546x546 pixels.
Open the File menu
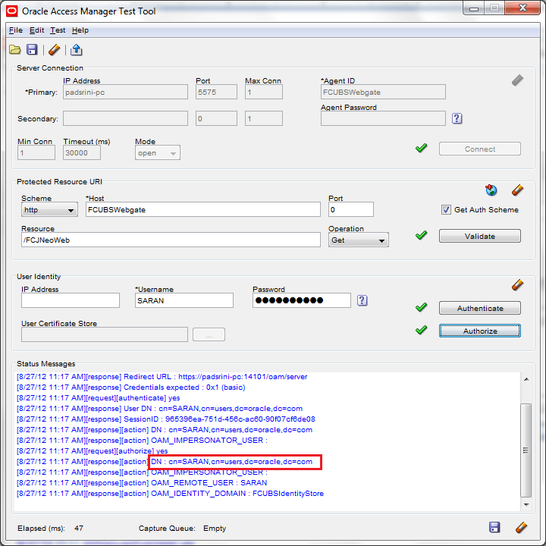pos(16,30)
